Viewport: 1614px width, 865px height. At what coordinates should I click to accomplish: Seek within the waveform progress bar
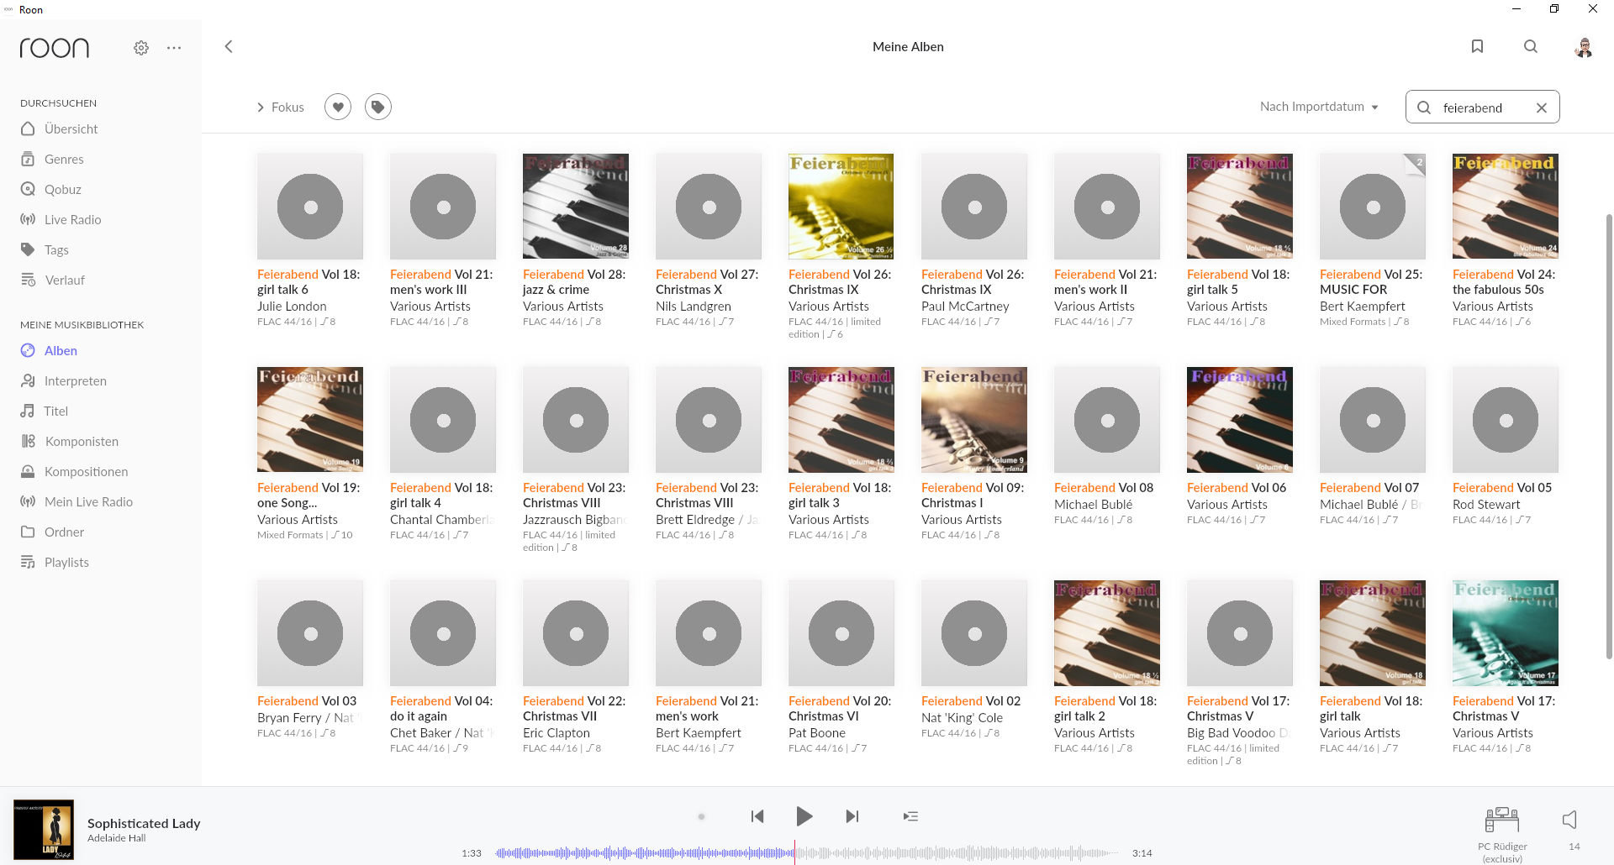click(x=807, y=853)
